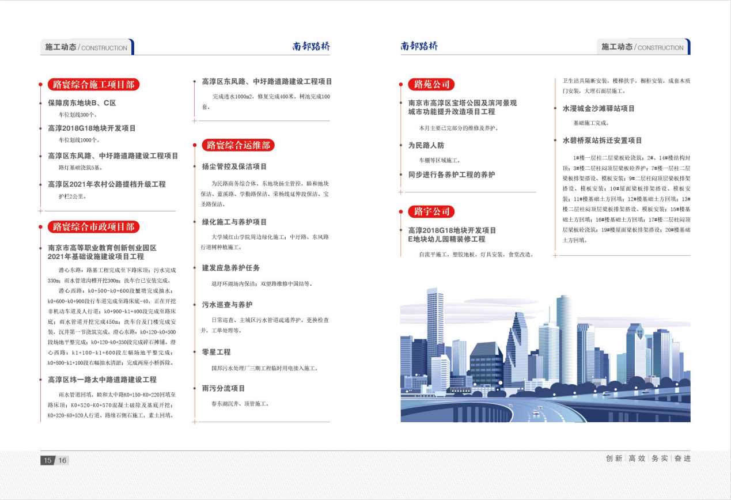Viewport: 731px width, 500px height.
Task: Click the 污水巡查与养护 heading
Action: click(x=227, y=304)
